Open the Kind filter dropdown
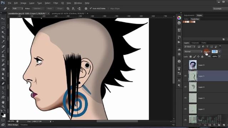Image resolution: width=228 pixels, height=128 pixels. pos(190,47)
